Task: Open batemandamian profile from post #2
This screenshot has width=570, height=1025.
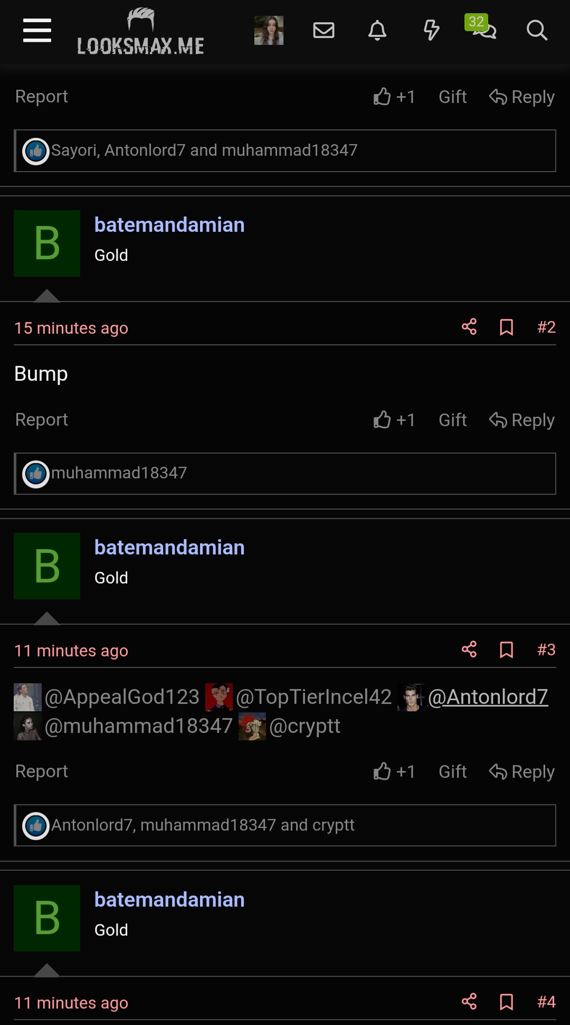Action: pos(169,225)
